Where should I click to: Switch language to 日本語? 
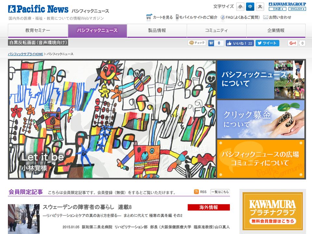click(x=277, y=9)
